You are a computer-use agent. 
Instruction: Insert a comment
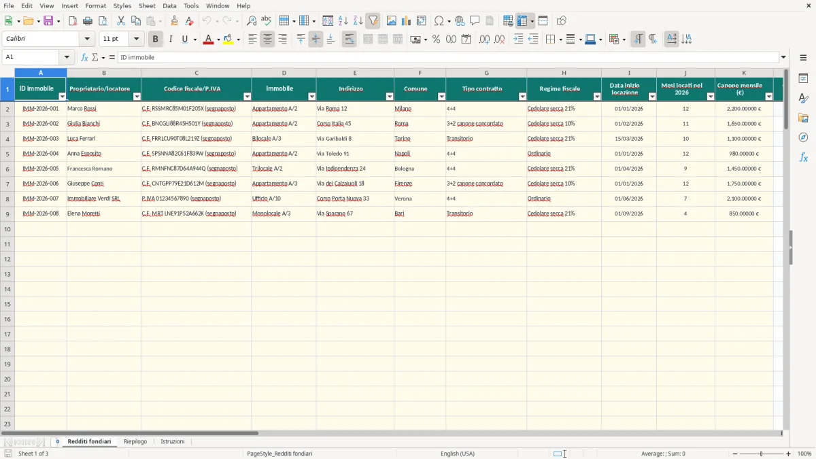coord(475,21)
